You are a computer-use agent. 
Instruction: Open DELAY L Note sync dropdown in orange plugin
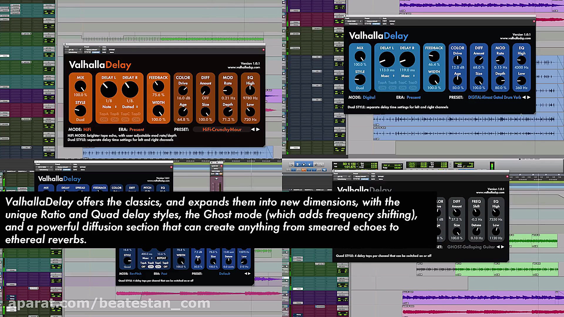(x=109, y=107)
